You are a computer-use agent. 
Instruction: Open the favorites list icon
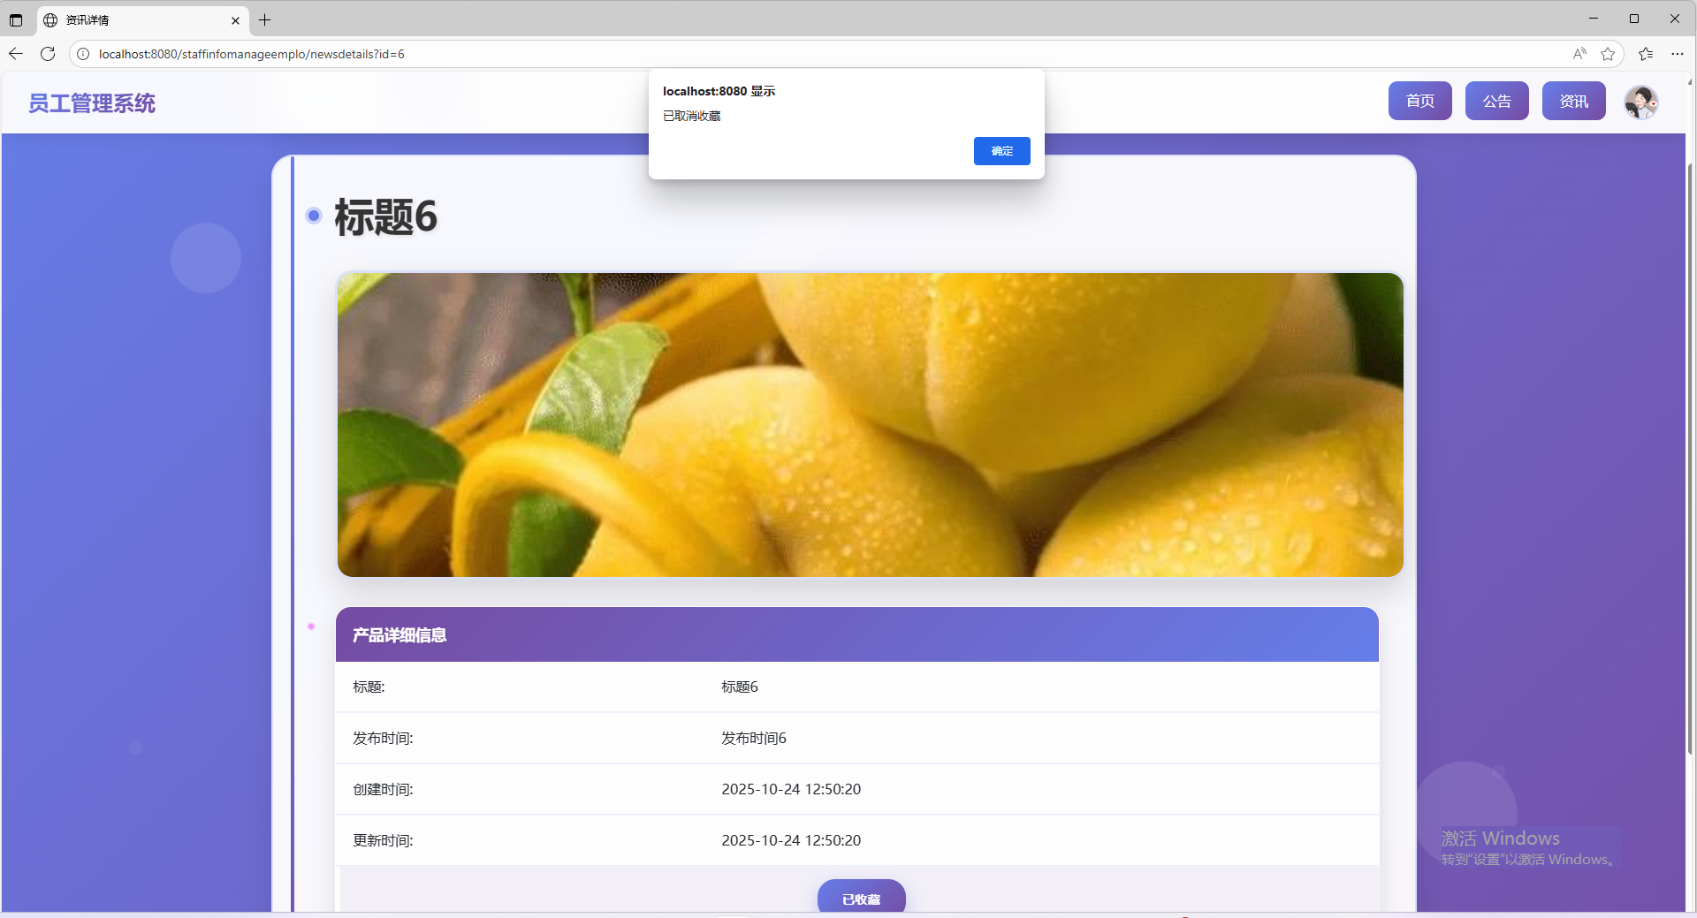(x=1646, y=54)
